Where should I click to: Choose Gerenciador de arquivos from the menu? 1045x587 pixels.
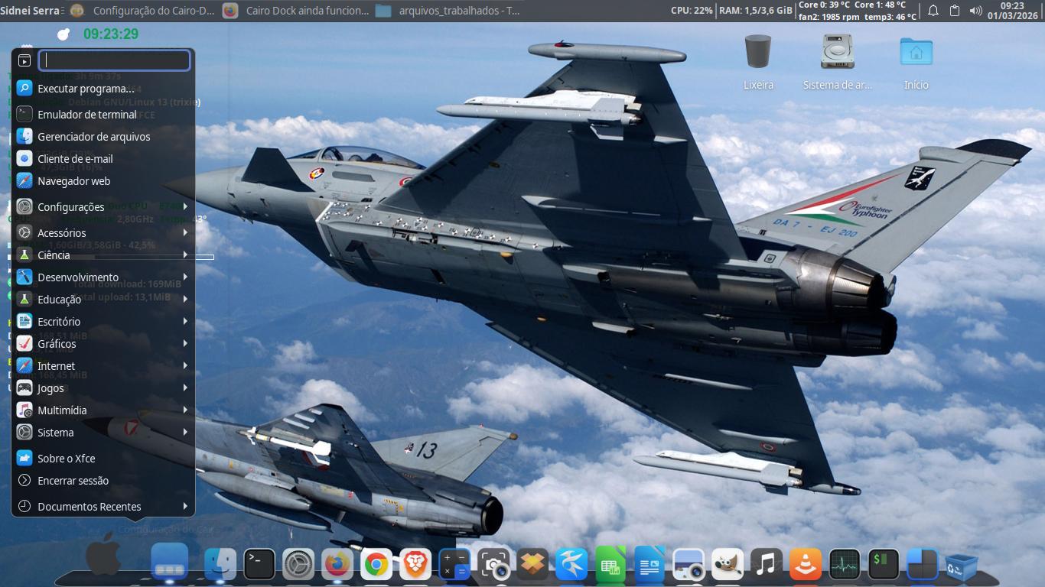coord(93,137)
